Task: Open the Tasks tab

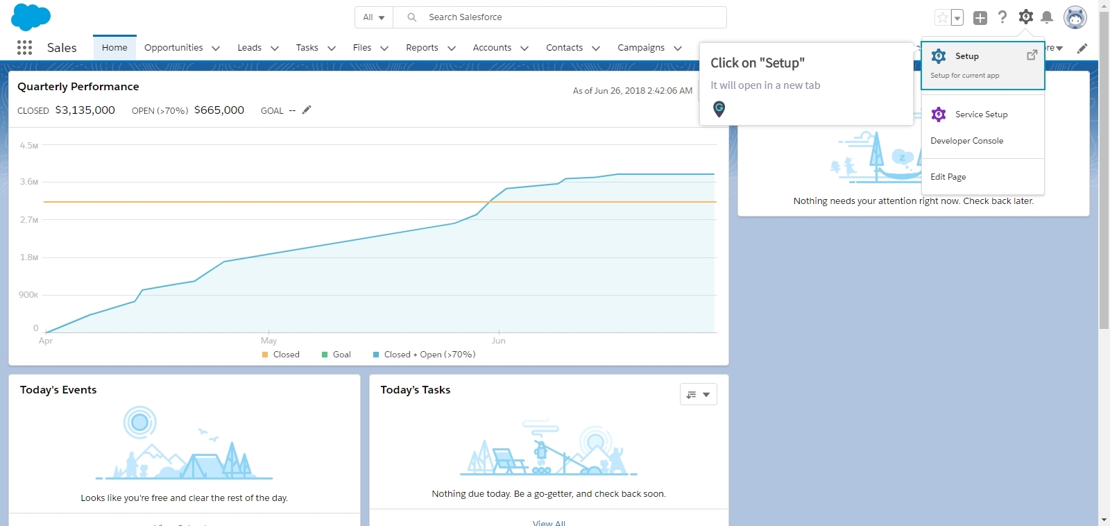Action: (x=307, y=48)
